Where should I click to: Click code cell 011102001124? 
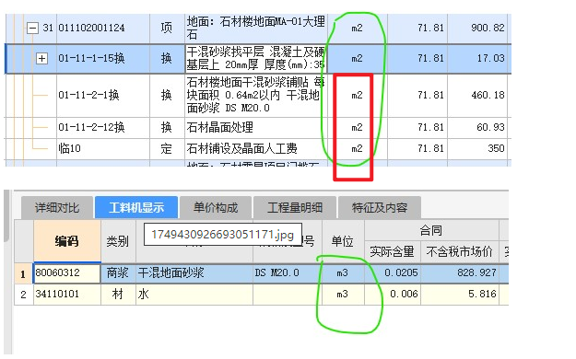coord(91,28)
